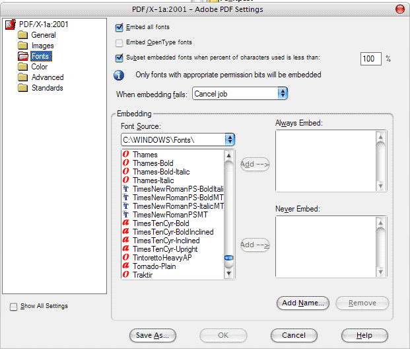Image resolution: width=410 pixels, height=349 pixels.
Task: Click the Images folder icon
Action: coord(22,46)
